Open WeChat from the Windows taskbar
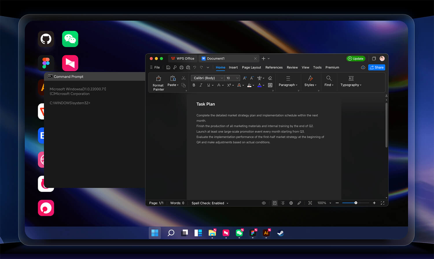The height and width of the screenshot is (259, 434). click(239, 233)
